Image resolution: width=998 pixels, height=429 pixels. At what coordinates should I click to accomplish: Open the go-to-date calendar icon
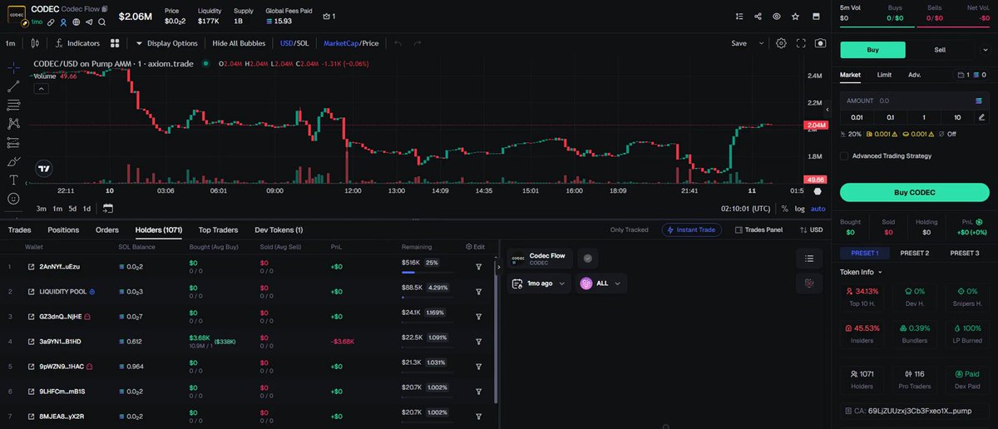[108, 209]
